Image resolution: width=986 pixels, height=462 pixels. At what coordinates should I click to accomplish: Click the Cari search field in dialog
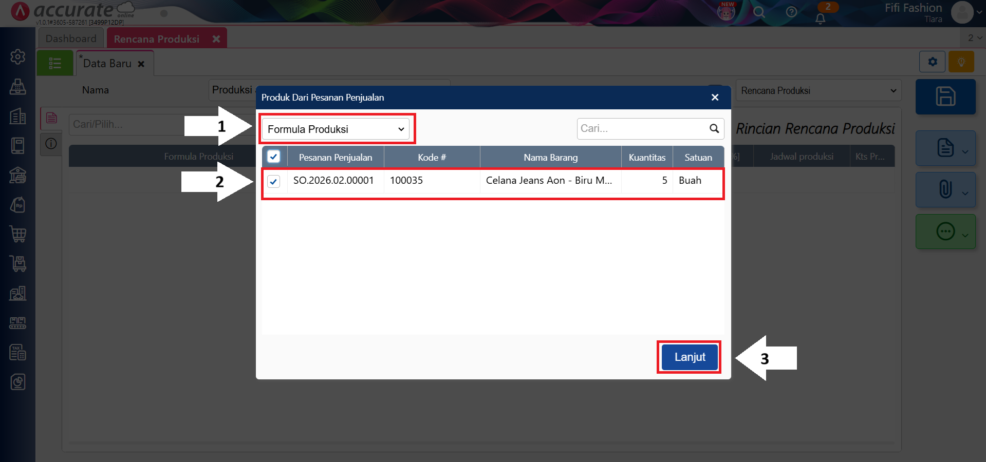642,129
